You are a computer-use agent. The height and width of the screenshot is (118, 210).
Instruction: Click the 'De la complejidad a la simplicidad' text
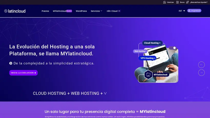54,63
